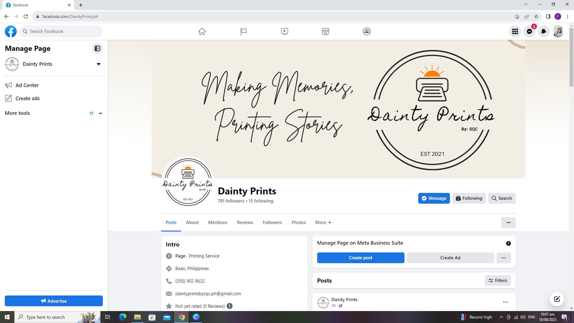The image size is (574, 323).
Task: Open post options for Dainty Prints post
Action: tap(505, 302)
